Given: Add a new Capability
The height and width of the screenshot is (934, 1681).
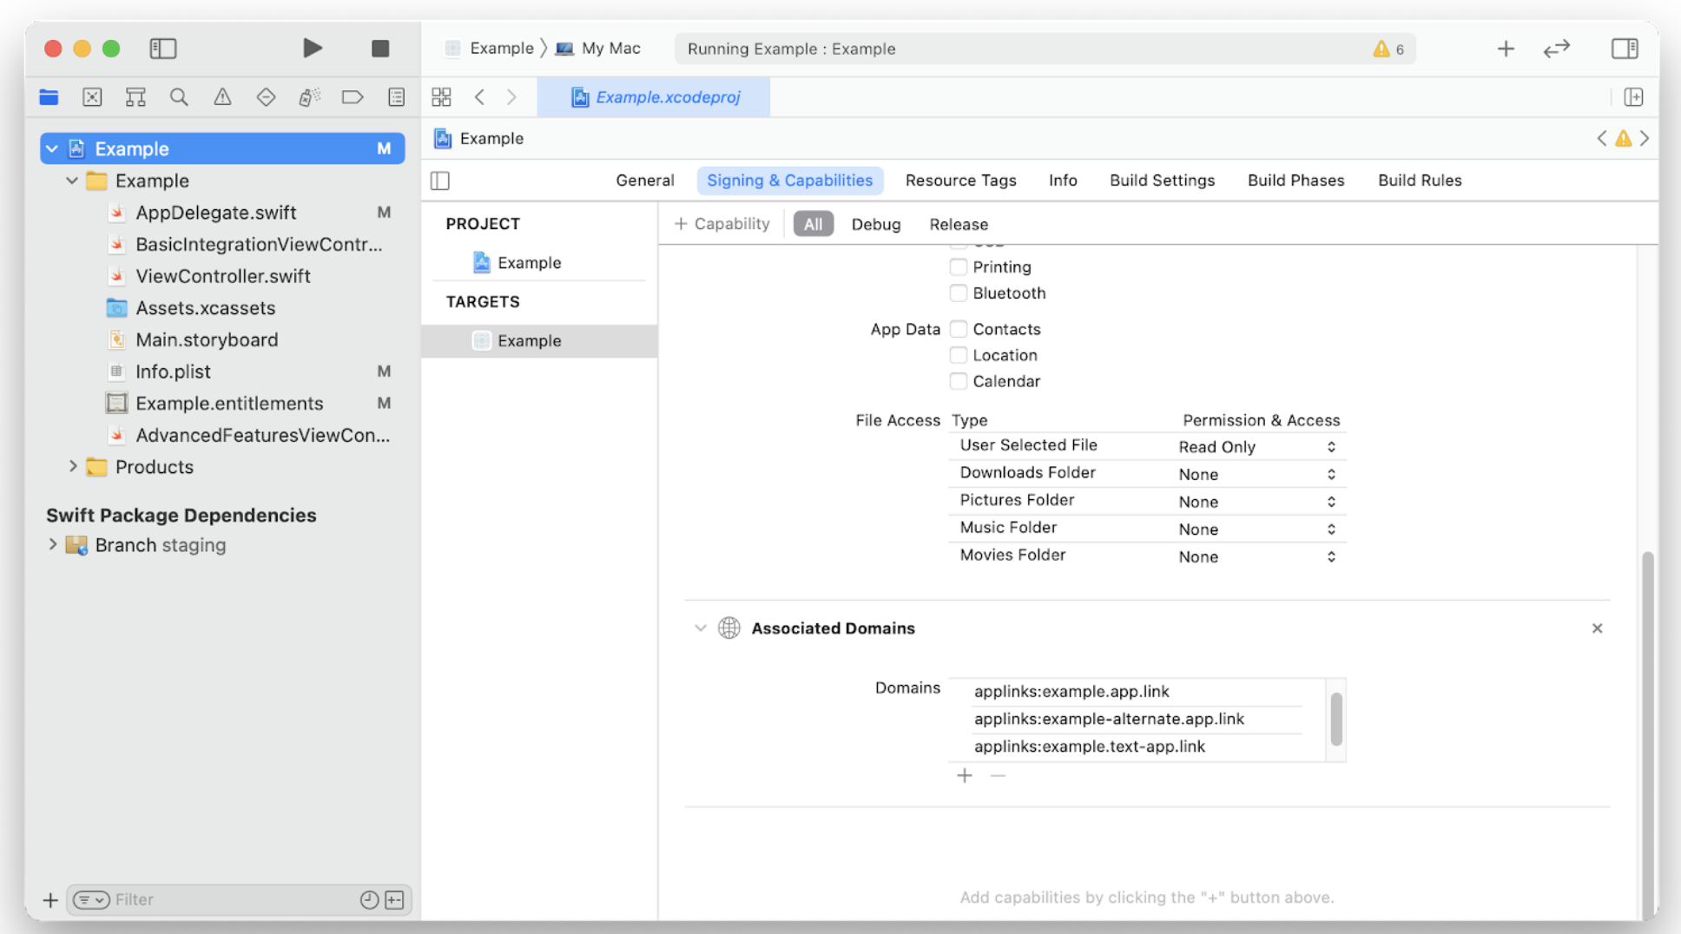Looking at the screenshot, I should click(722, 225).
